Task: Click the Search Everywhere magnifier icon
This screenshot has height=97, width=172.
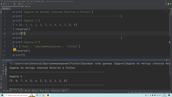Action: click(166, 4)
